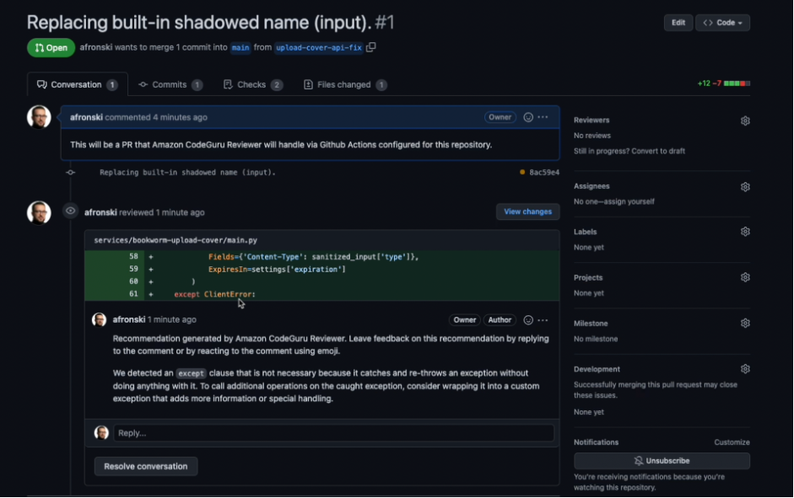Open the Assignees settings gear
794x498 pixels.
point(745,186)
